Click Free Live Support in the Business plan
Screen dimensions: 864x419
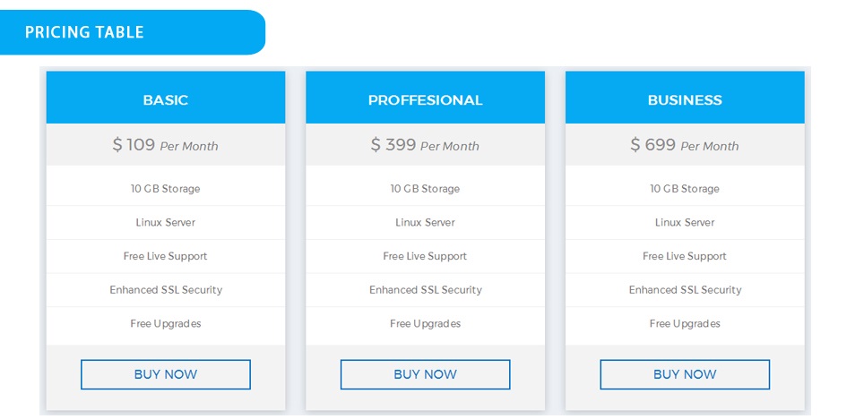pos(685,256)
